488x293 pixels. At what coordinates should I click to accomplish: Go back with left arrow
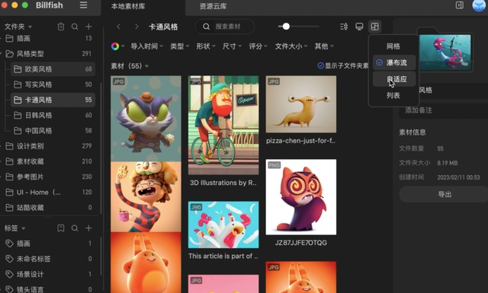pyautogui.click(x=119, y=27)
